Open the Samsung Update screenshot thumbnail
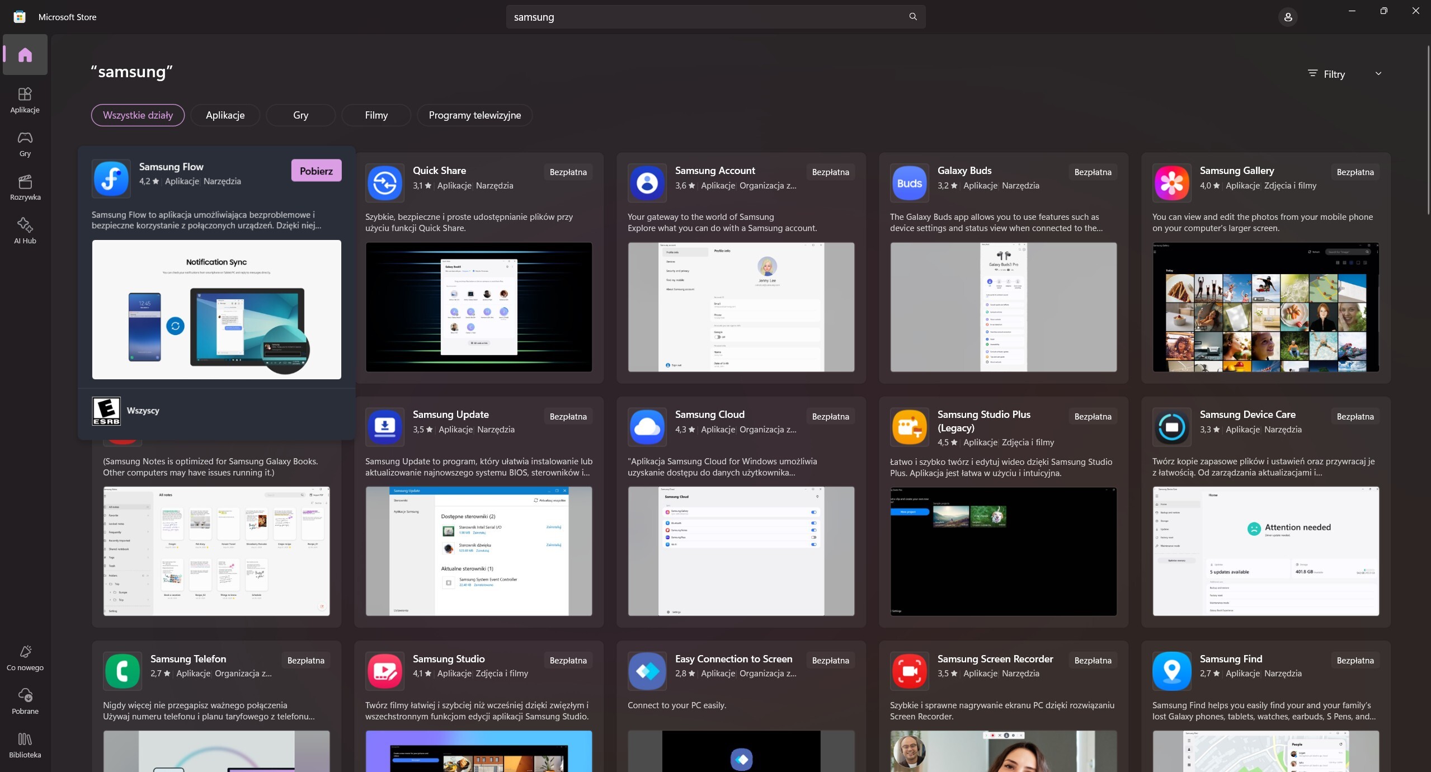 click(x=479, y=551)
